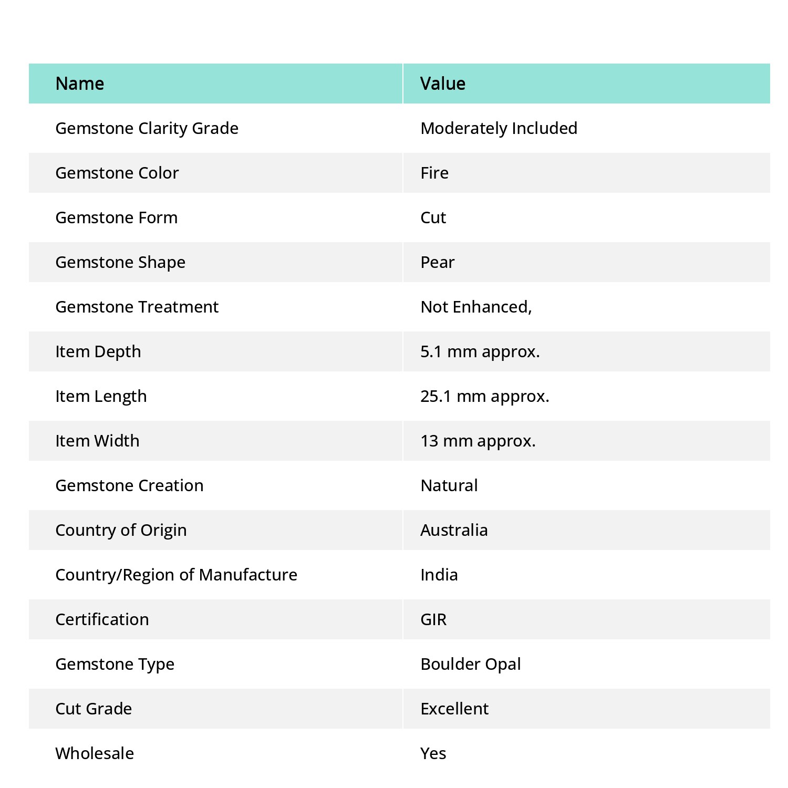Image resolution: width=788 pixels, height=788 pixels.
Task: Select the Gemstone Clarity Grade label
Action: 147,128
